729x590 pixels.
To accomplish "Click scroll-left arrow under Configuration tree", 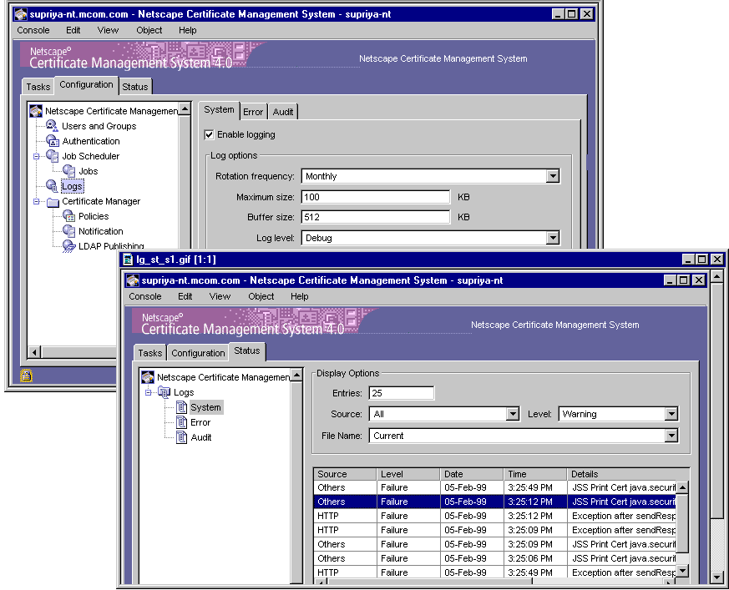I will point(34,352).
